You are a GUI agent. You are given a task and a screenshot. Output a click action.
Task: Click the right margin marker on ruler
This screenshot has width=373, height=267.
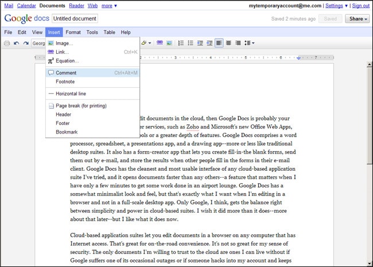pos(298,58)
